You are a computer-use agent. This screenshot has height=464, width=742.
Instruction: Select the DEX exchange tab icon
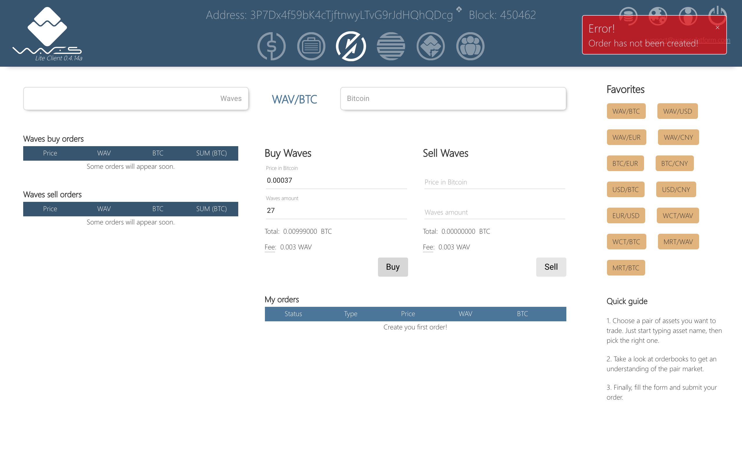click(x=351, y=46)
